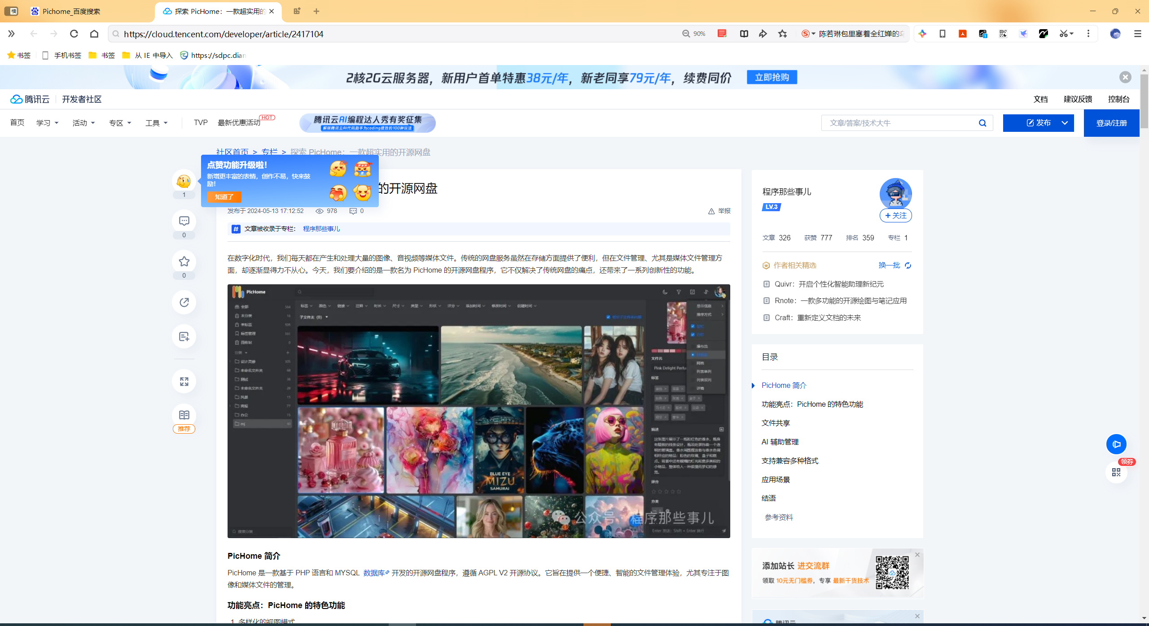
Task: Click the browser share arrow icon
Action: pyautogui.click(x=763, y=34)
